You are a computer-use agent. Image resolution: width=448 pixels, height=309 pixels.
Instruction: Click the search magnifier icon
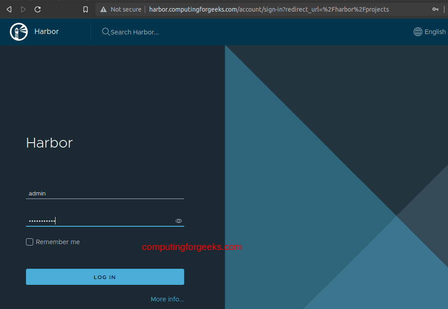[x=106, y=32]
